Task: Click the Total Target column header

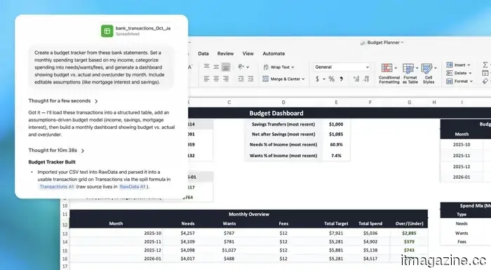Action: [336, 224]
